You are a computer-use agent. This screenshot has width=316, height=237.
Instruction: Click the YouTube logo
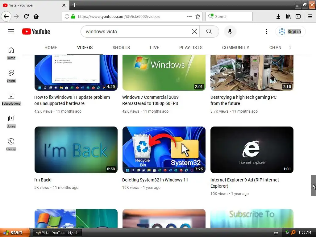coord(36,31)
